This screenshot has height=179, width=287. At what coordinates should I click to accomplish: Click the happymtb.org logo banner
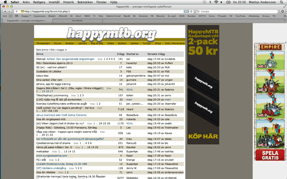coord(111,34)
